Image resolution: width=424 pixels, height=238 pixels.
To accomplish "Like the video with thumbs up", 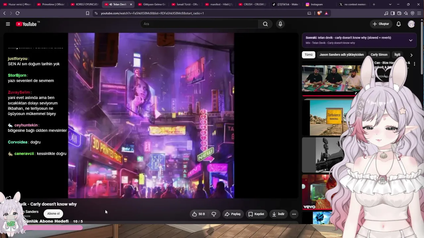I will point(198,214).
